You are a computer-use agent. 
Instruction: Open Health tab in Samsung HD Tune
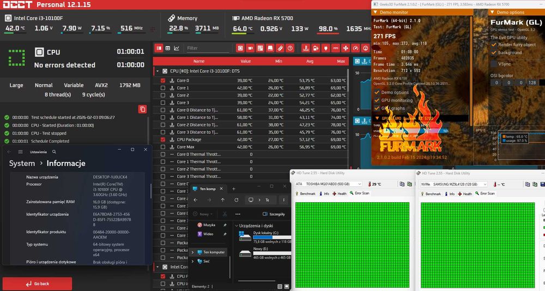click(465, 194)
